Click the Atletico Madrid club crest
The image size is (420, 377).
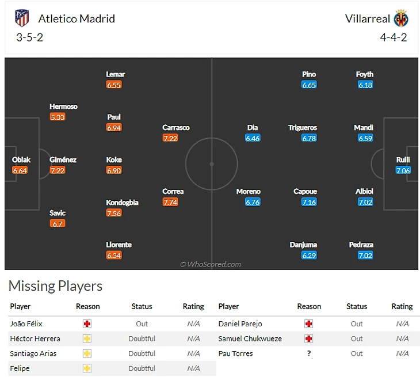[x=22, y=18]
